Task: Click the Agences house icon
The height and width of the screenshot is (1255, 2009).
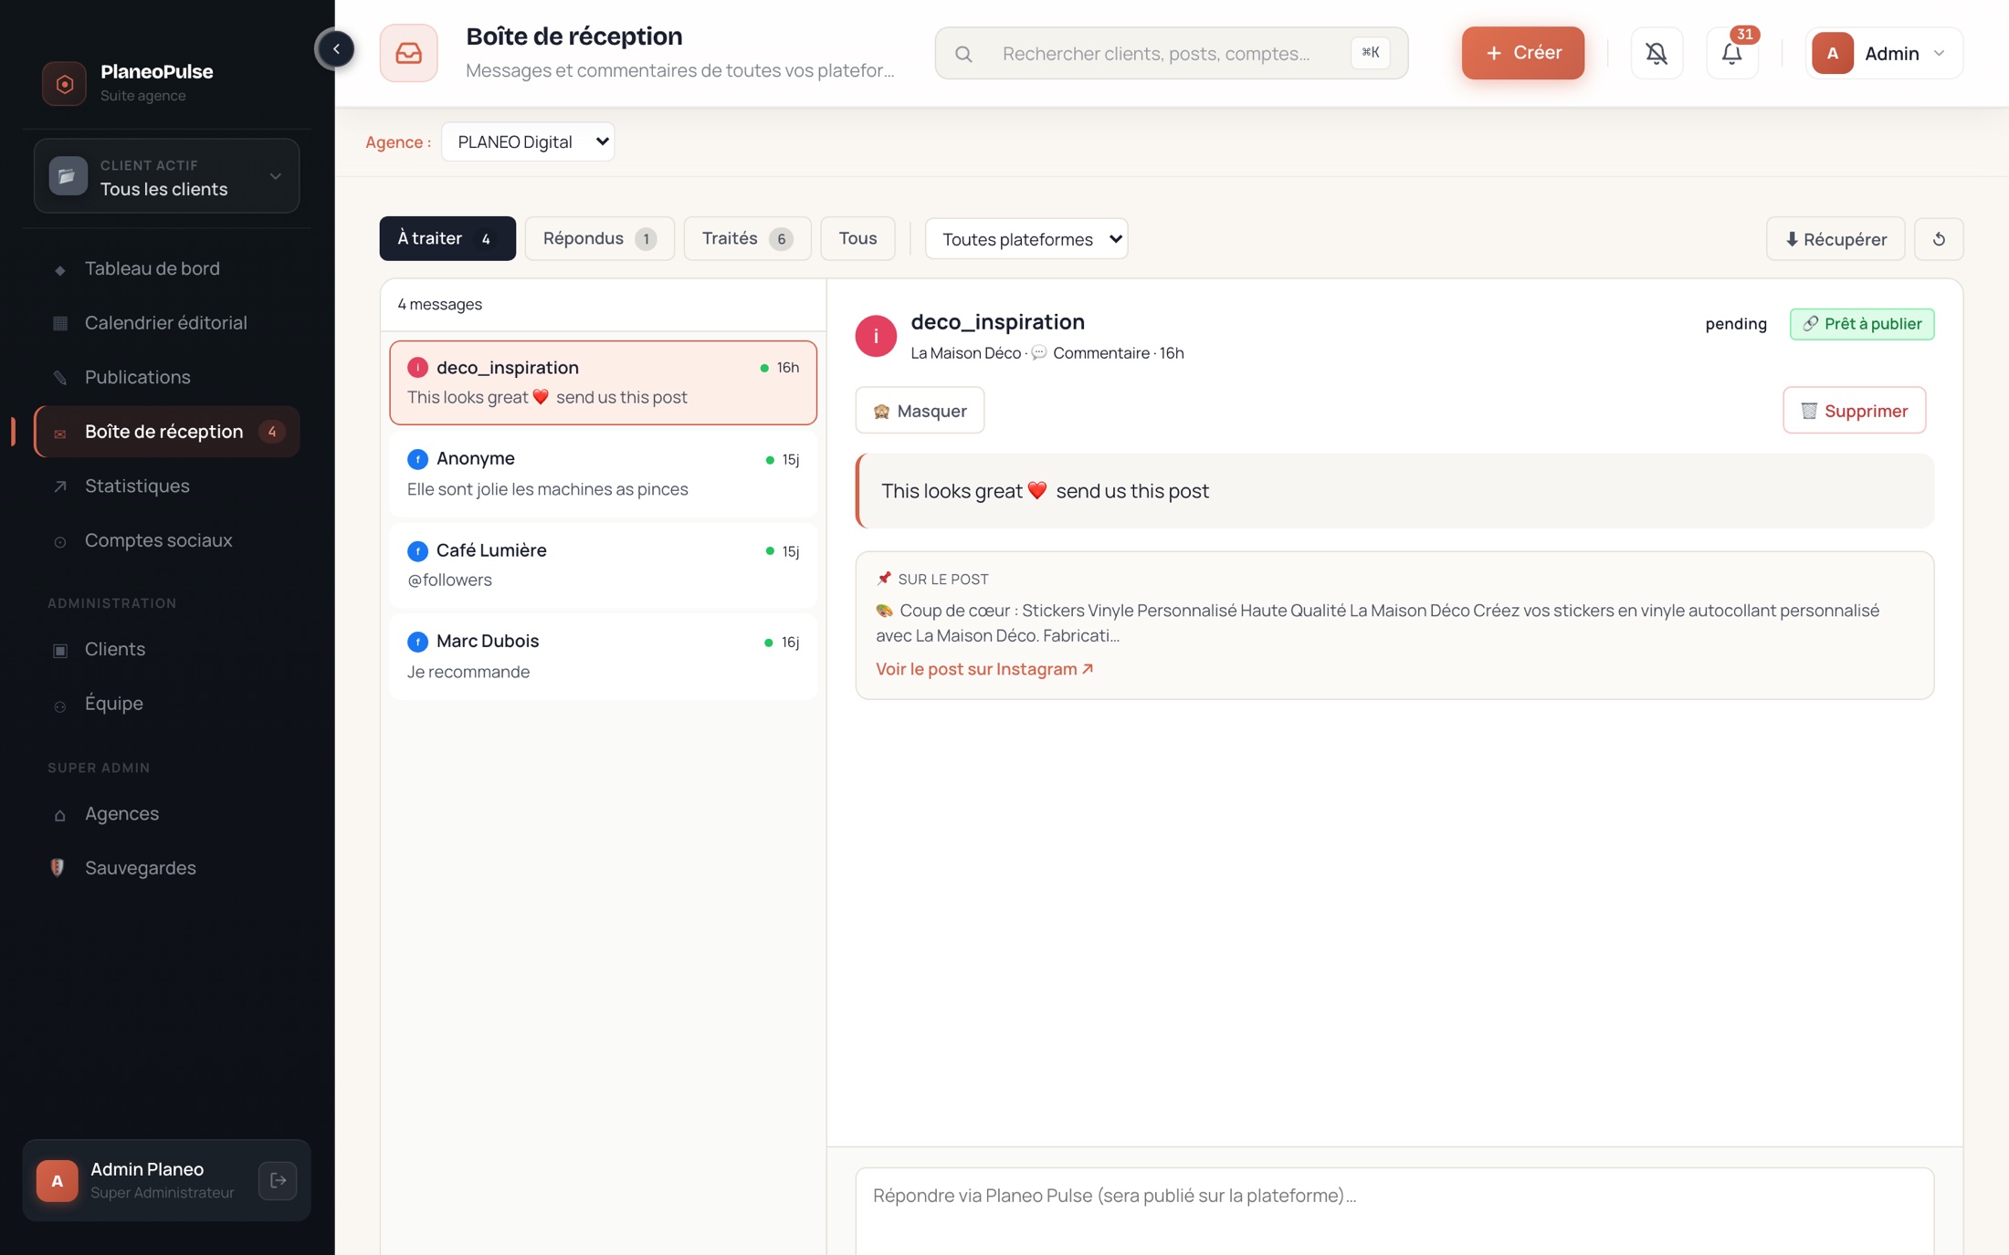Action: (59, 814)
